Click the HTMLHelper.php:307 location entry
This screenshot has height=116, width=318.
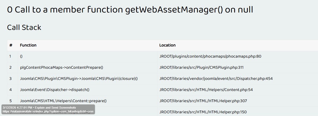(203, 101)
